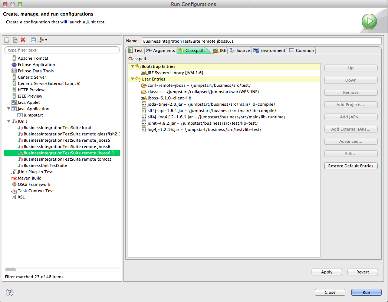Select BusinessUnitTestSuite configuration
This screenshot has height=302, width=388.
(45, 165)
